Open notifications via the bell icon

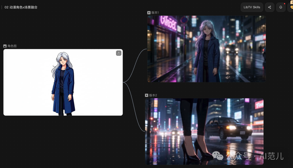[x=281, y=7]
